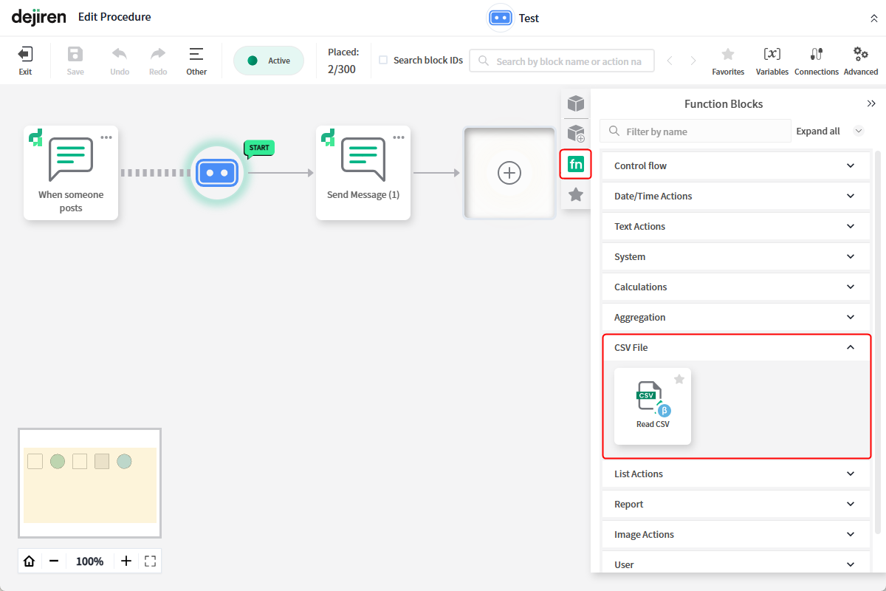886x591 pixels.
Task: Expand the Text Actions category
Action: [x=735, y=227]
